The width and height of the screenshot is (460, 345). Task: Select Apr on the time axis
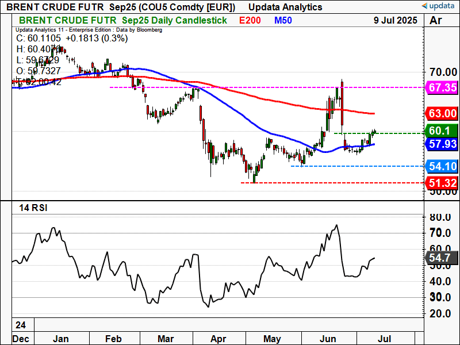point(218,339)
